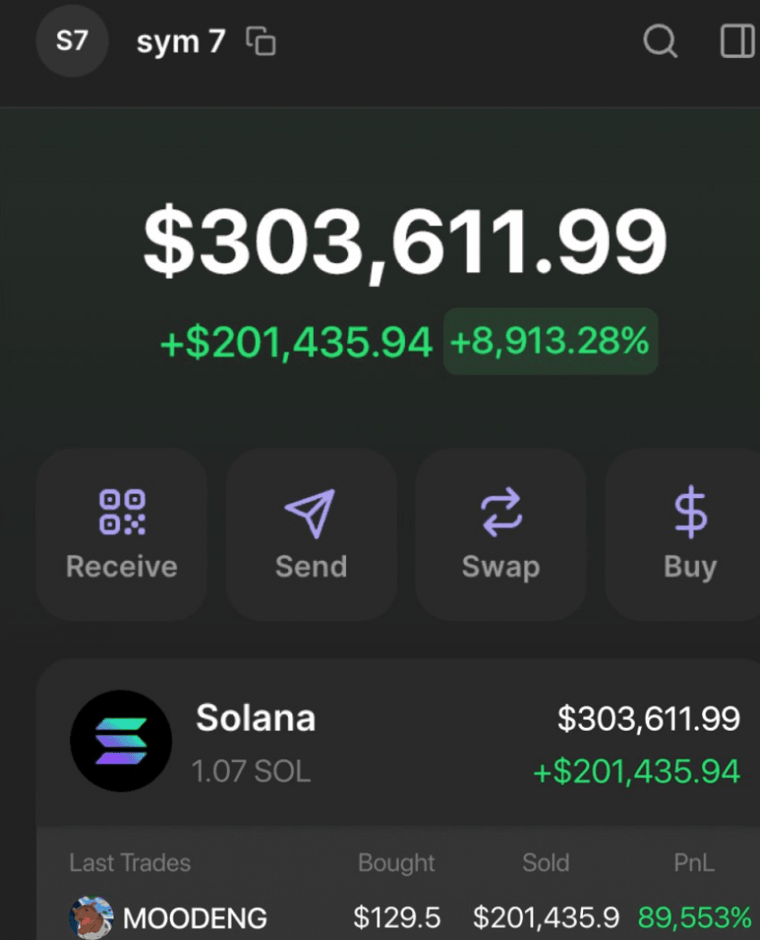Image resolution: width=760 pixels, height=940 pixels.
Task: Click the Buy dollar sign icon
Action: click(690, 512)
